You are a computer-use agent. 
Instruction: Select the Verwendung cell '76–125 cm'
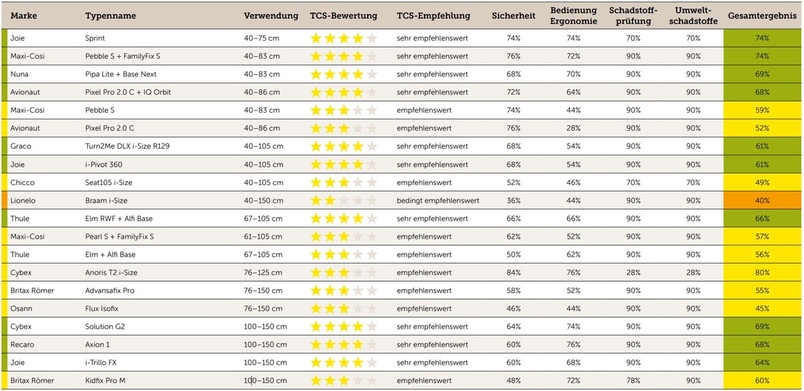pyautogui.click(x=261, y=273)
